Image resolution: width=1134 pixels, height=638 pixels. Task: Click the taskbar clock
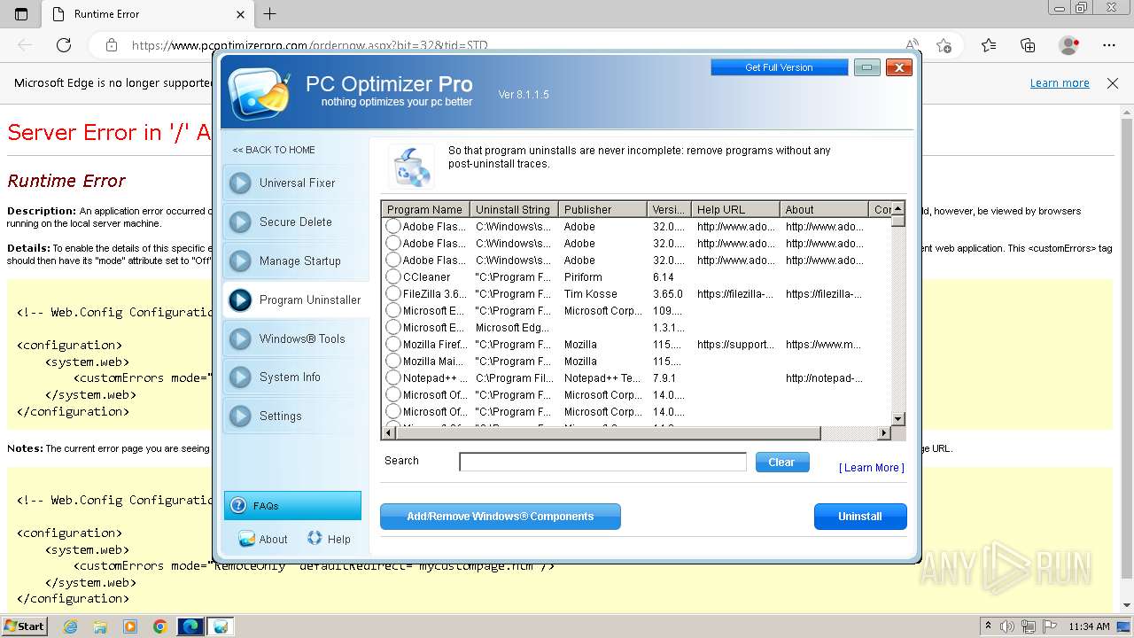1089,626
